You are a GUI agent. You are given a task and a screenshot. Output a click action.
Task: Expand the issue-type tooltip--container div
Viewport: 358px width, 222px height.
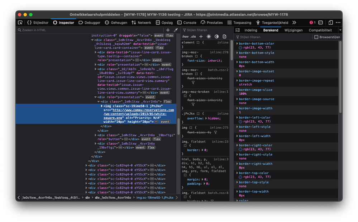[95, 52]
